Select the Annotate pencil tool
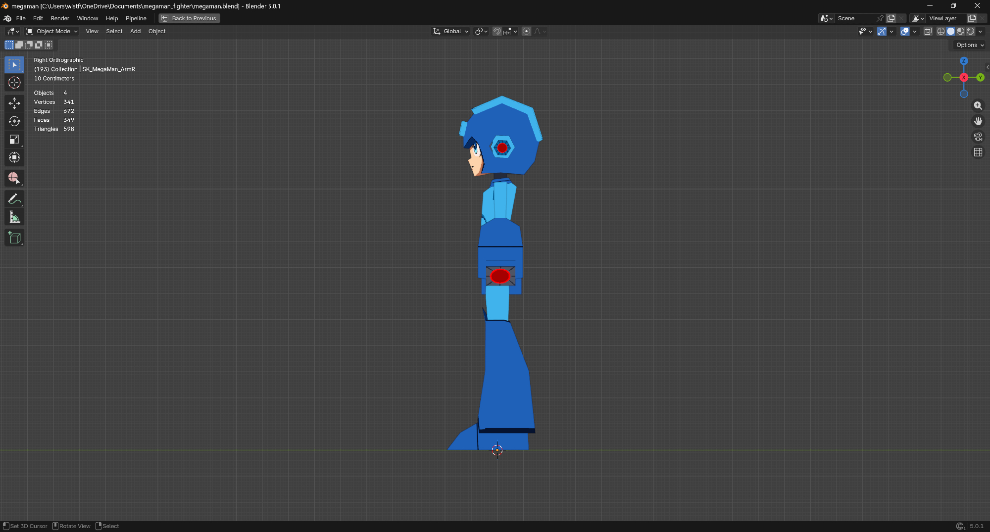The height and width of the screenshot is (532, 990). click(14, 199)
